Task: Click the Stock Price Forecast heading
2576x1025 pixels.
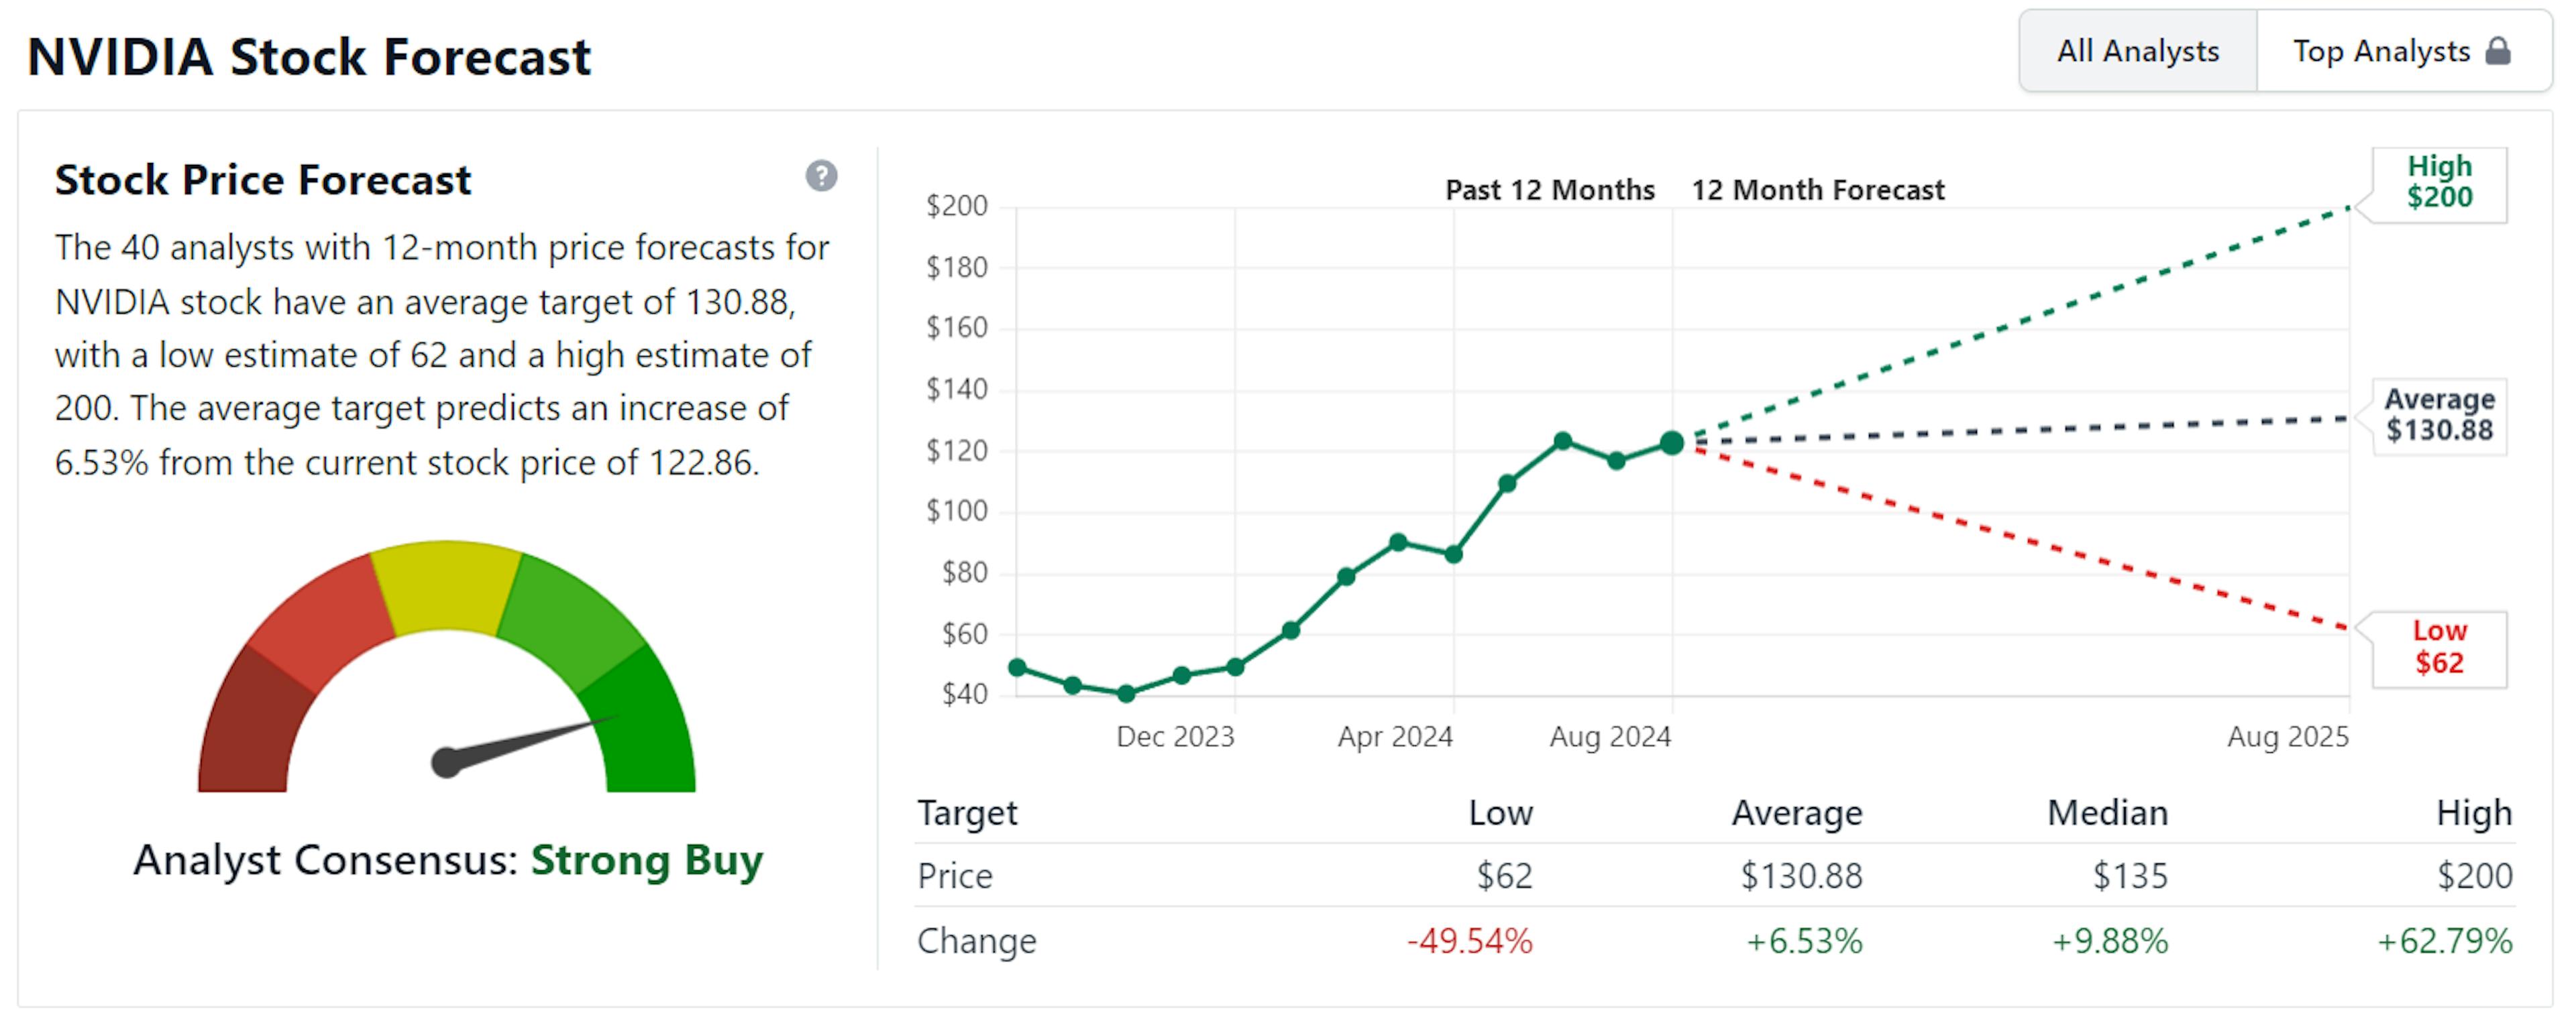Action: point(262,180)
